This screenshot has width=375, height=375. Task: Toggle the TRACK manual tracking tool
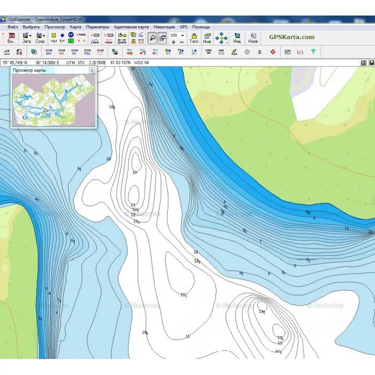pos(81,35)
